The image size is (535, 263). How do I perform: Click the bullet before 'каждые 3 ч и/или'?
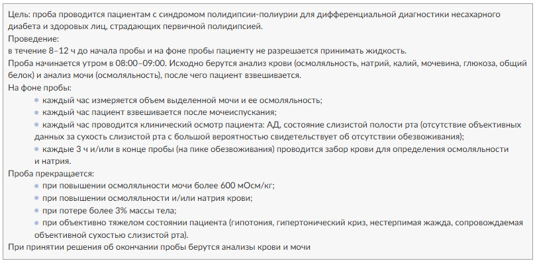coord(36,149)
